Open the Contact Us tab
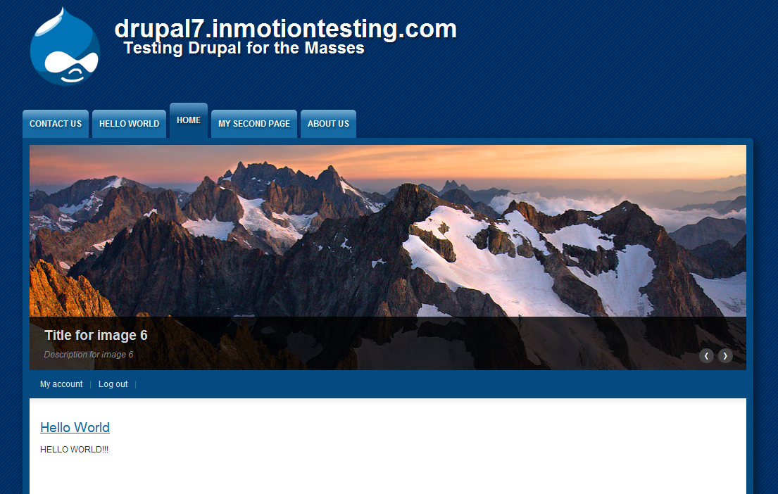Viewport: 778px width, 494px height. [56, 124]
